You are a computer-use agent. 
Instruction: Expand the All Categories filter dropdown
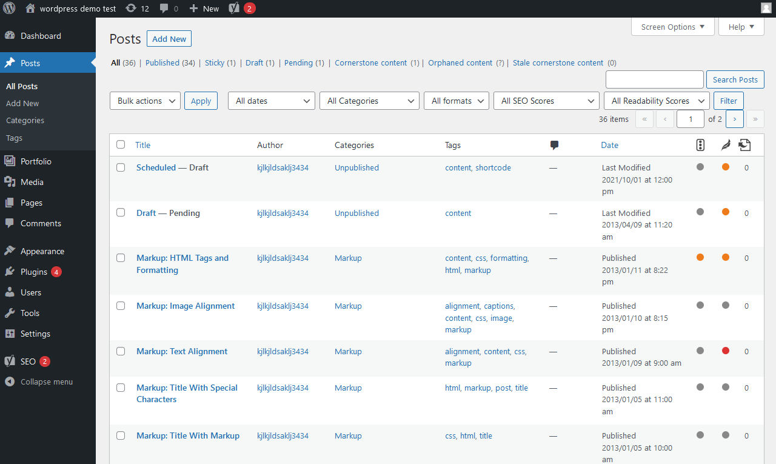click(x=369, y=101)
